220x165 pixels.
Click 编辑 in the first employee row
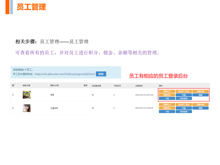click(200, 95)
